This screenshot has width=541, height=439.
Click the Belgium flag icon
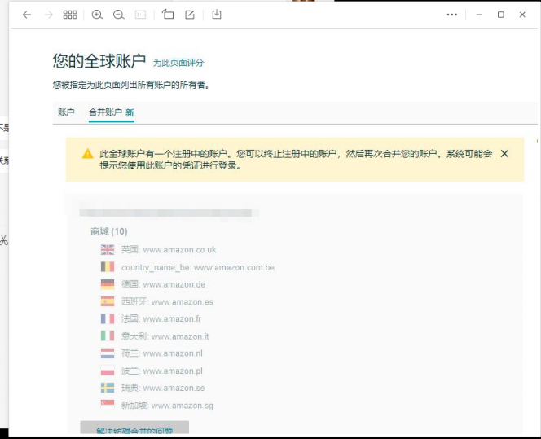[108, 267]
